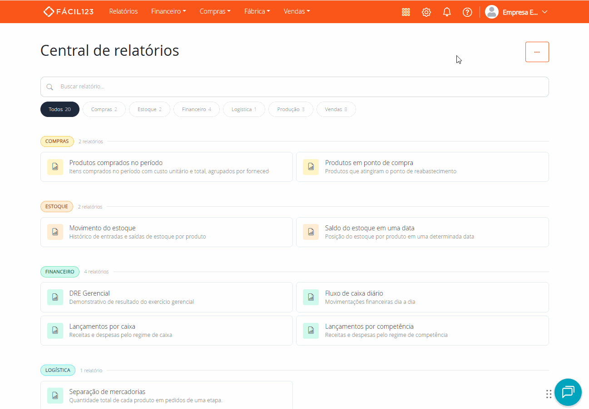This screenshot has height=409, width=589.
Task: Click report icon for Produtos em ponto de compra
Action: 311,167
